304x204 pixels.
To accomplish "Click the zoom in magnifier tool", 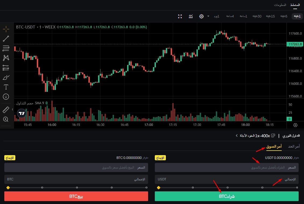I will (6, 119).
